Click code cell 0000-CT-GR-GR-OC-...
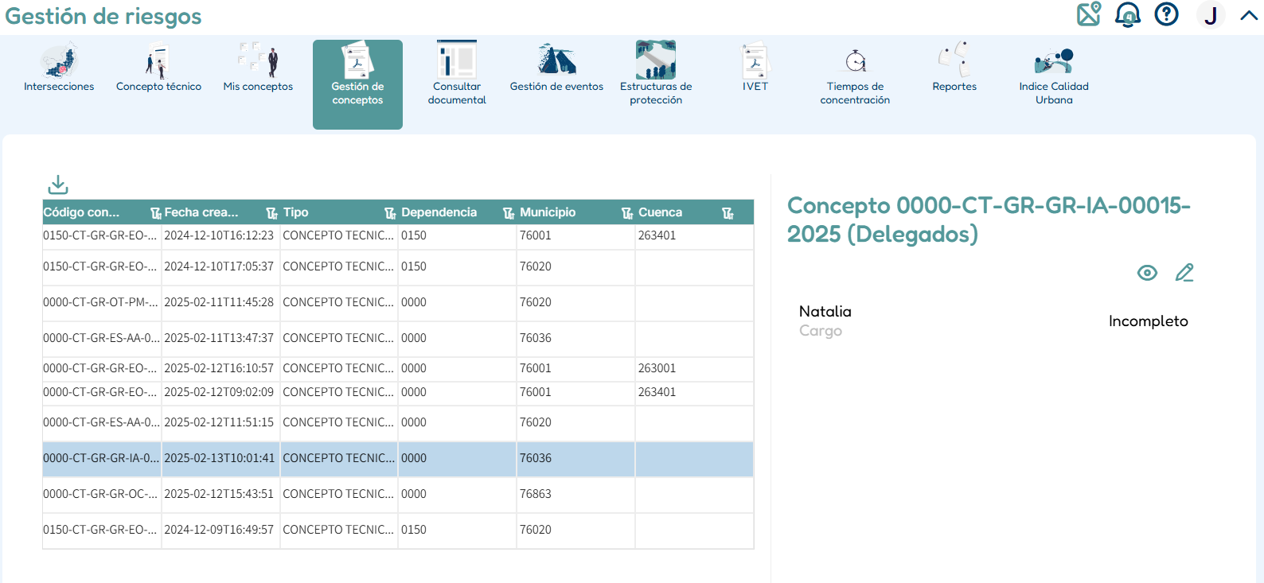Viewport: 1264px width, 583px height. coord(100,494)
